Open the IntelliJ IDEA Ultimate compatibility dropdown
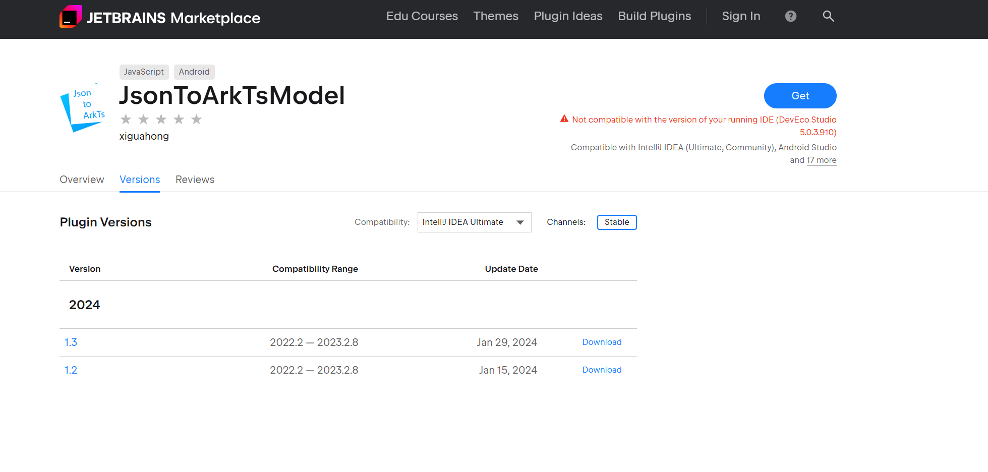This screenshot has width=988, height=472. tap(474, 222)
